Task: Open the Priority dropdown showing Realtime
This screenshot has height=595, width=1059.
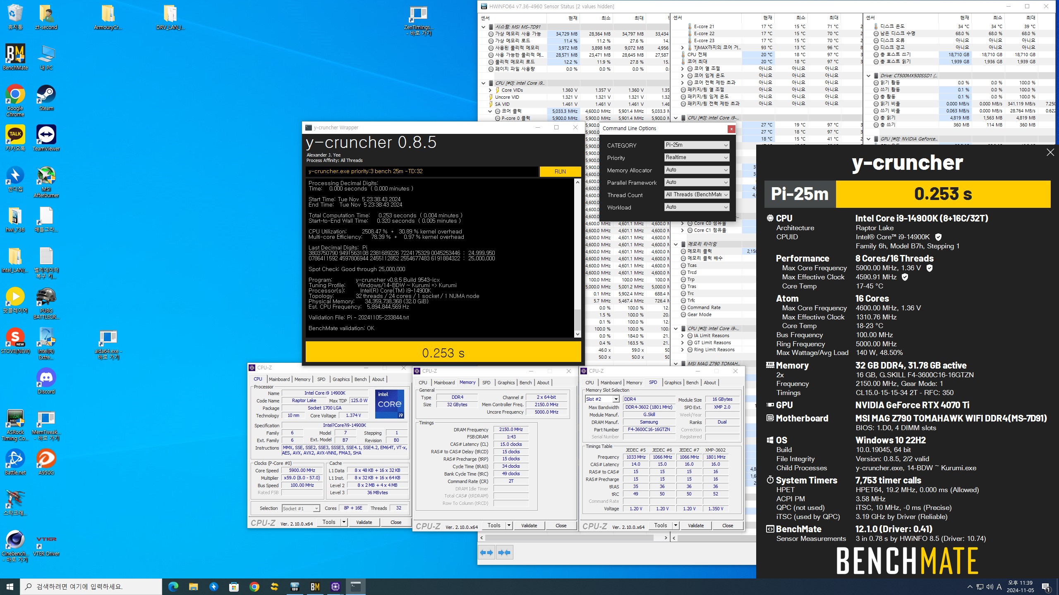Action: pyautogui.click(x=697, y=157)
